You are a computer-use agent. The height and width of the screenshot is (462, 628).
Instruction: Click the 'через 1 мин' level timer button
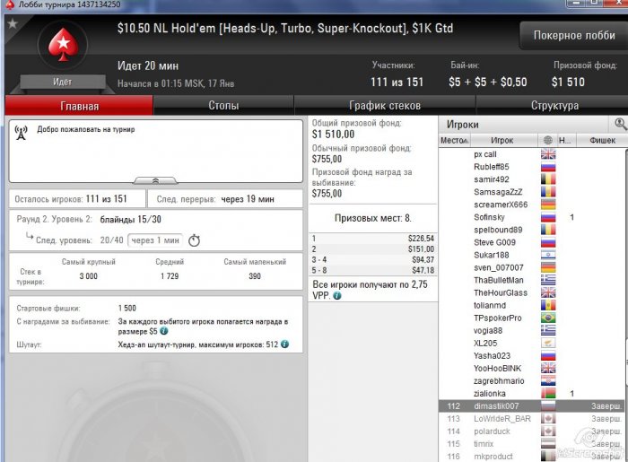(155, 240)
